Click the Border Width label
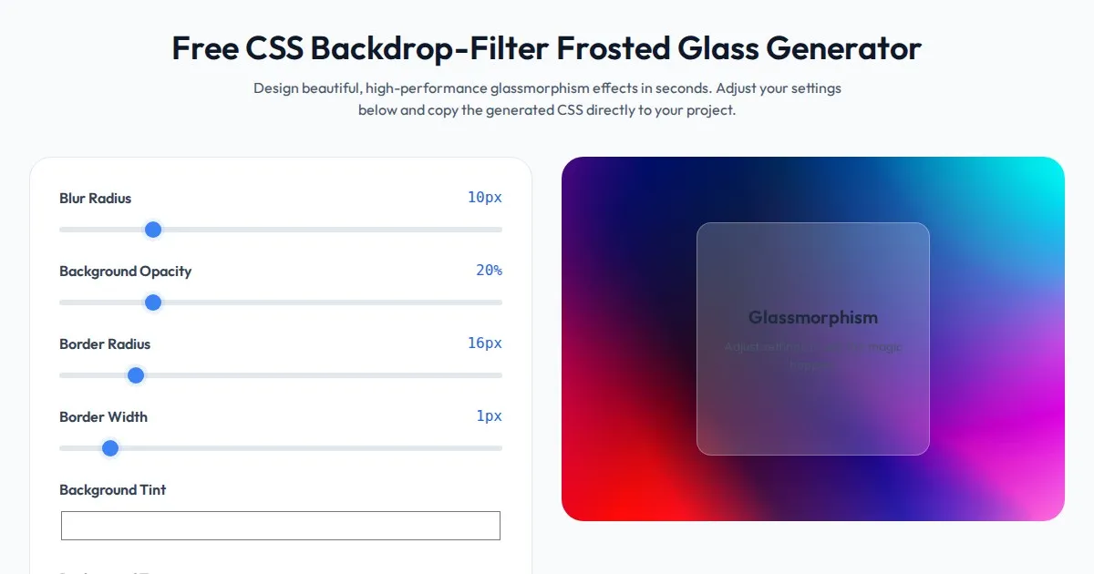The width and height of the screenshot is (1094, 574). click(x=103, y=417)
